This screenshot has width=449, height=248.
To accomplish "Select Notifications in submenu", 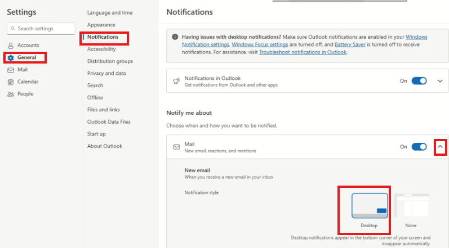I will tap(103, 37).
